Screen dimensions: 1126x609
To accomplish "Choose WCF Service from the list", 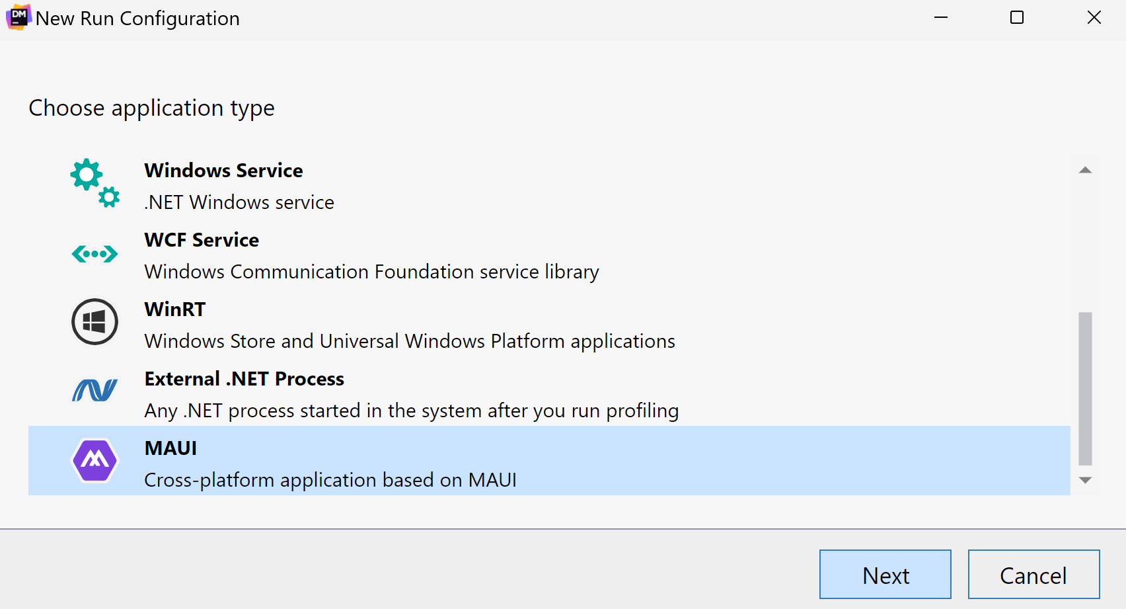I will pos(202,240).
